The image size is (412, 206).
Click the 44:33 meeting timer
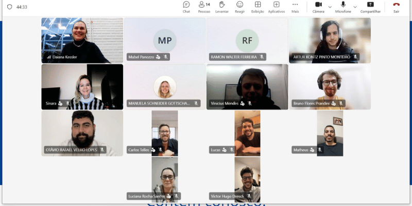pyautogui.click(x=22, y=7)
